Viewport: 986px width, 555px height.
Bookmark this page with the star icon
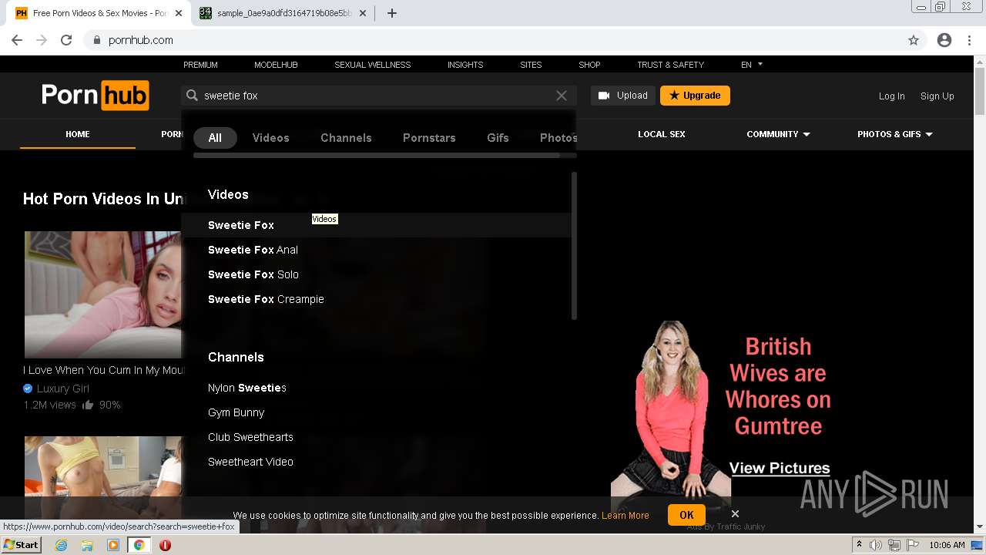tap(914, 40)
